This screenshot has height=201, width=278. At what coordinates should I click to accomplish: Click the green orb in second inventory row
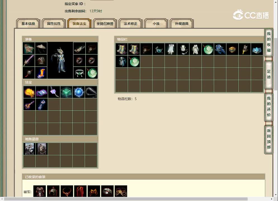[x=134, y=61]
